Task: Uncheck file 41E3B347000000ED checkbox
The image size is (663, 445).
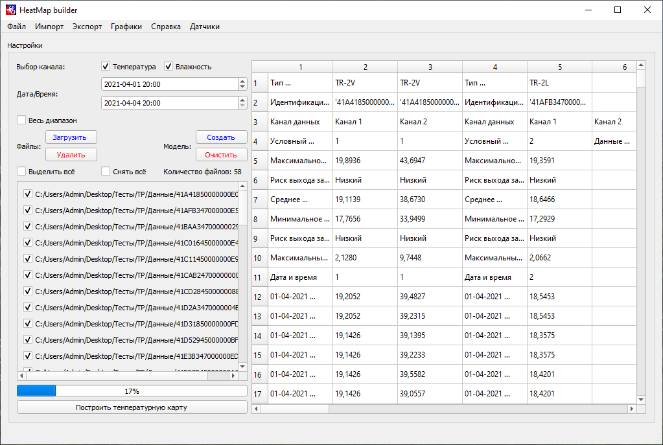Action: click(28, 356)
